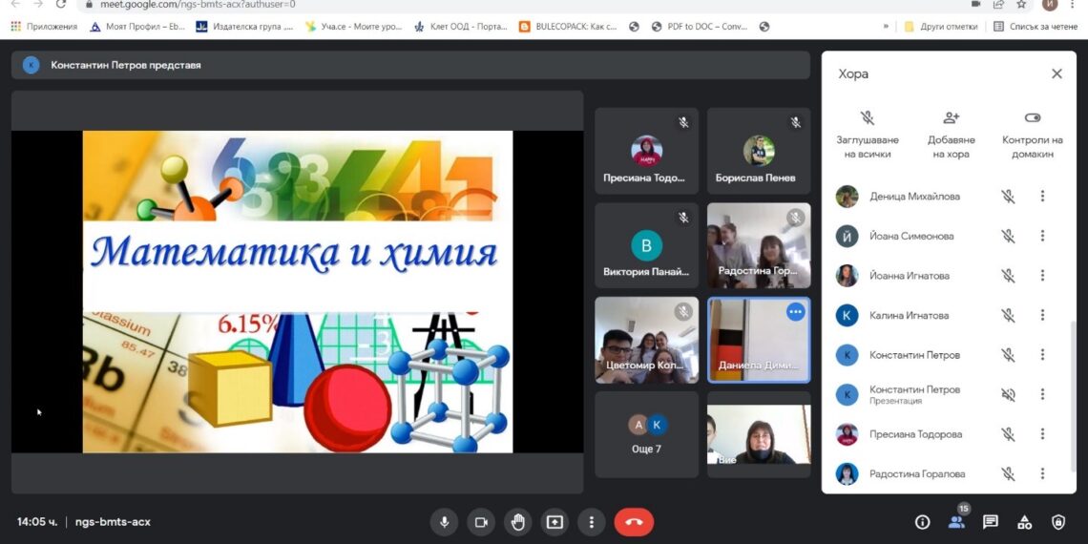Mute Йоана Симеонова in the people list
The width and height of the screenshot is (1088, 544).
tap(1007, 237)
